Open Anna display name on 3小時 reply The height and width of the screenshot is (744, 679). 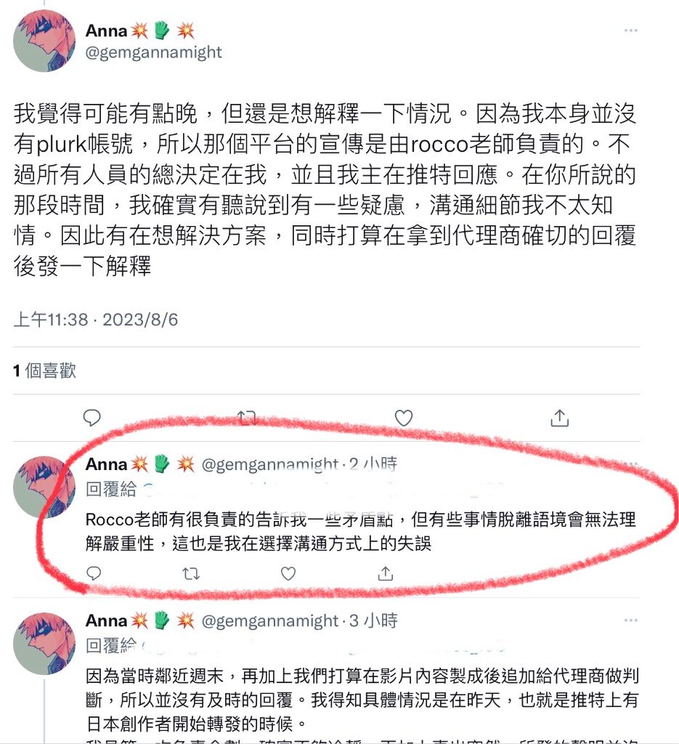coord(106,620)
